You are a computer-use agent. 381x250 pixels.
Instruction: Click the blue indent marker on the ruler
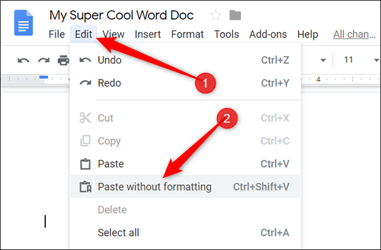pos(43,77)
